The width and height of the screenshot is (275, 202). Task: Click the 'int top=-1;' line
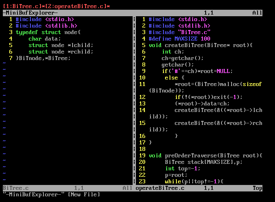coord(183,168)
